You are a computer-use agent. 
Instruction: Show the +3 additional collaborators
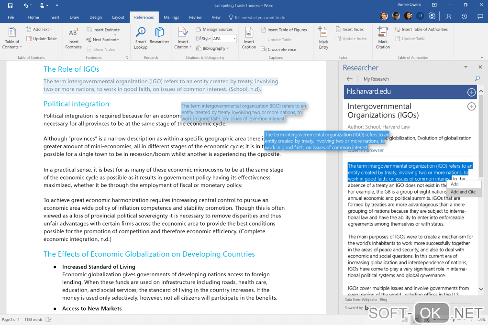420,16
